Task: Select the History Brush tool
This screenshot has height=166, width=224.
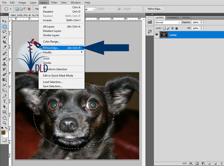Action: [x=5, y=69]
